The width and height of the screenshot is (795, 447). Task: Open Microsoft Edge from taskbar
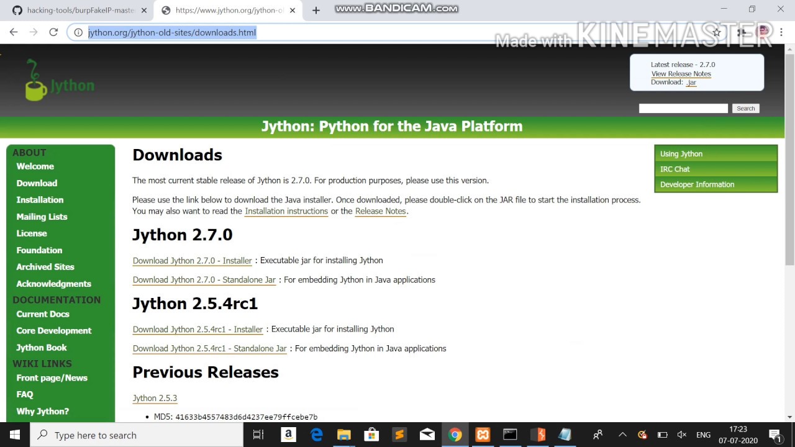(x=316, y=435)
